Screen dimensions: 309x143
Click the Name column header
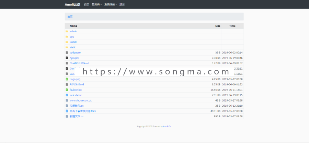coord(73,26)
